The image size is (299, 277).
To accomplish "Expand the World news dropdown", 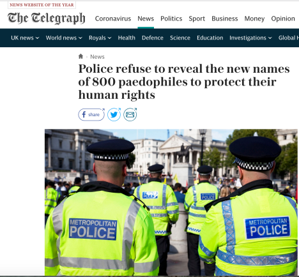I will (x=64, y=38).
